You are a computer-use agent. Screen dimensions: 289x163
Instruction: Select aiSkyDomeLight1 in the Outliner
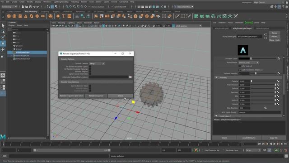point(27,53)
